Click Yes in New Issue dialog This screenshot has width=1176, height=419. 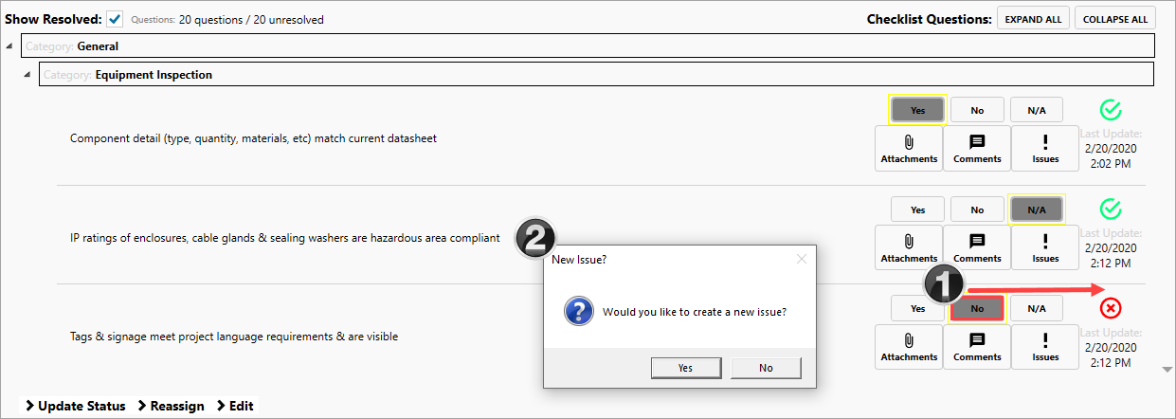(x=685, y=368)
